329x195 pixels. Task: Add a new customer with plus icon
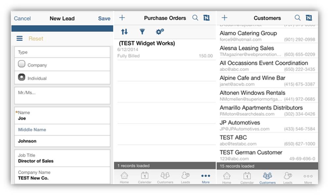[224, 18]
